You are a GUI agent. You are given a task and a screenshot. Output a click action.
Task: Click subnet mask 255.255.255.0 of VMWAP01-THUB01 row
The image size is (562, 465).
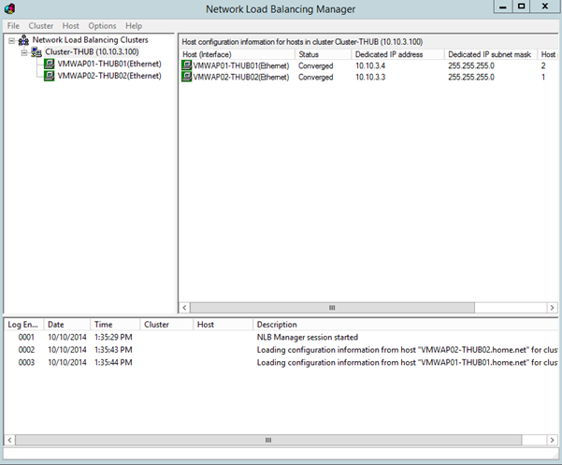pyautogui.click(x=471, y=65)
